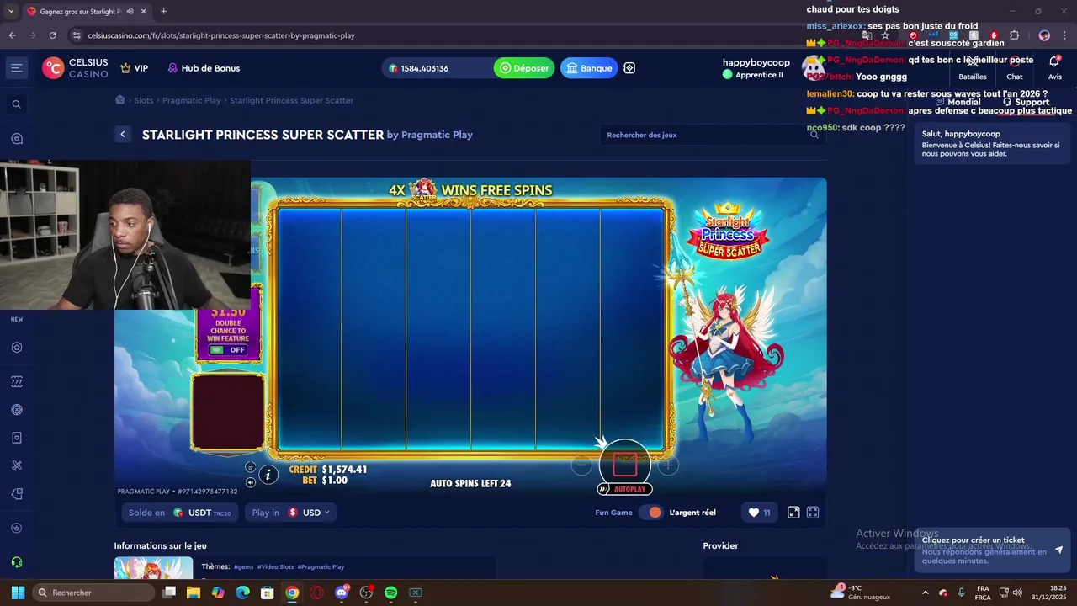Open the Play in USD dropdown

point(290,513)
